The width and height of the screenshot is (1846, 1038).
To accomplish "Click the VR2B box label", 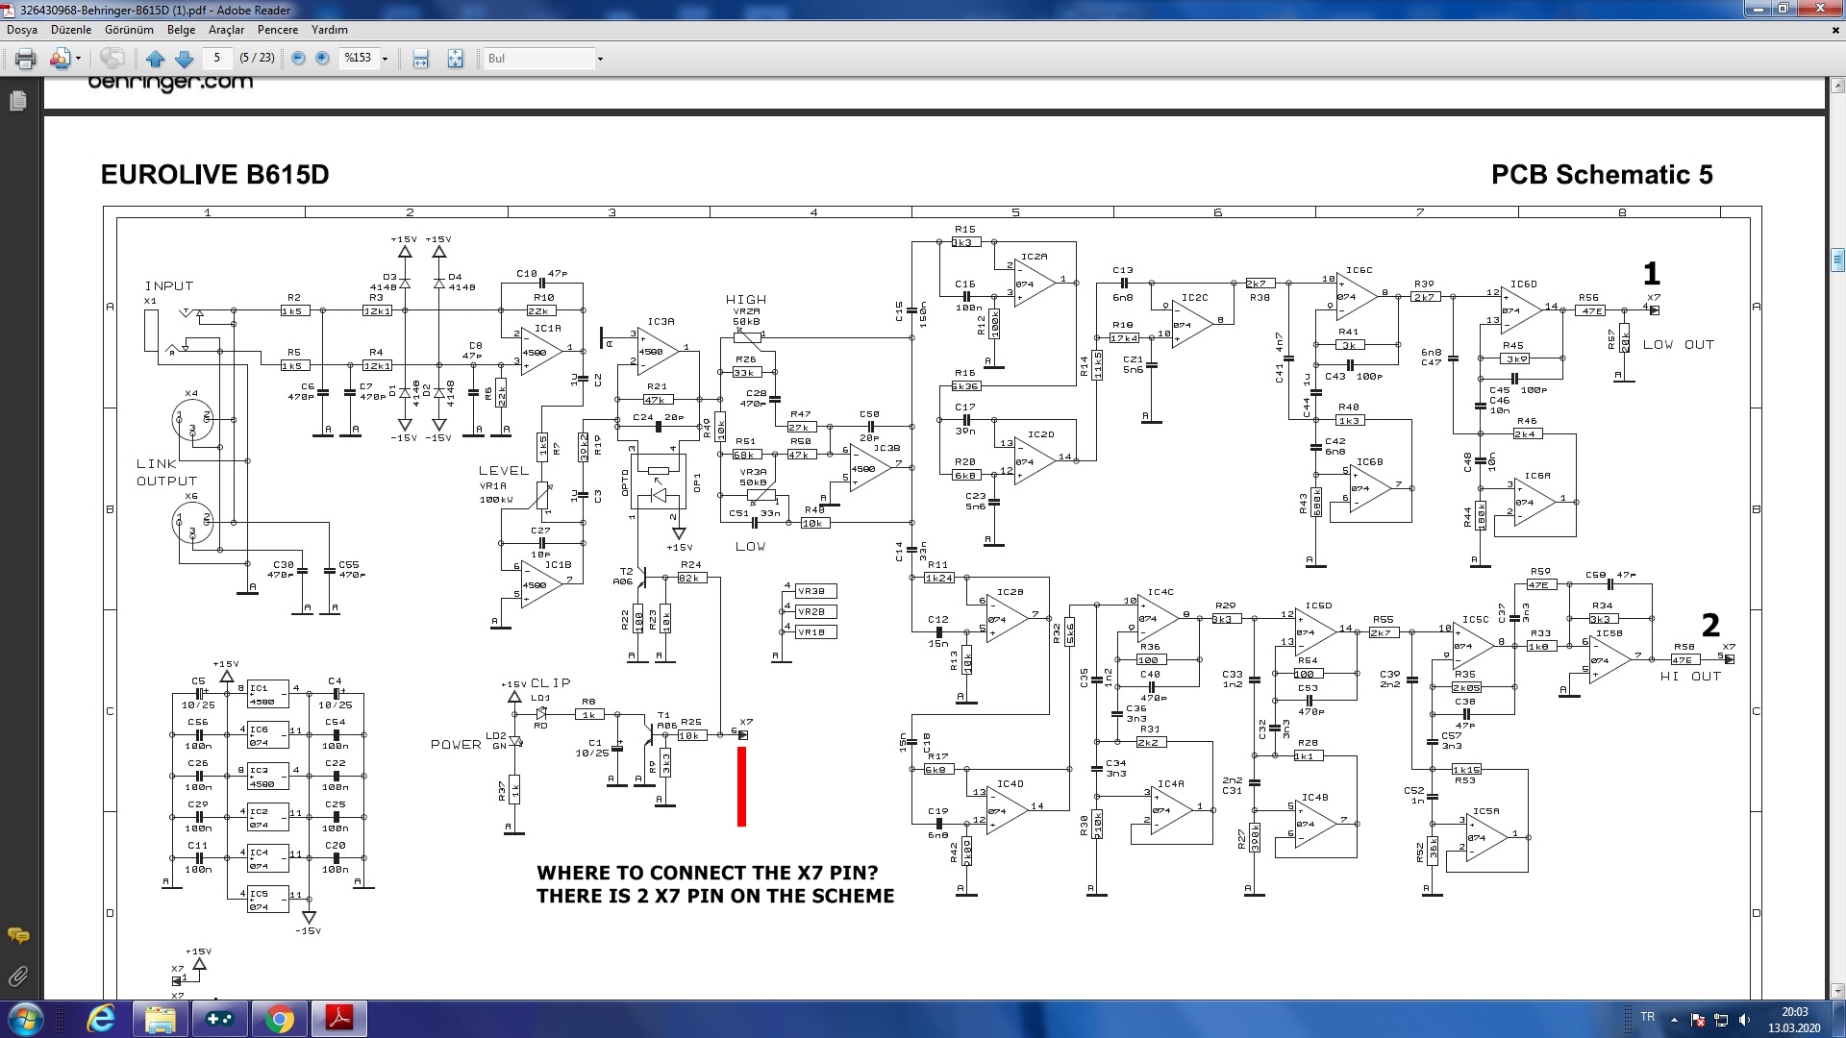I will 815,611.
